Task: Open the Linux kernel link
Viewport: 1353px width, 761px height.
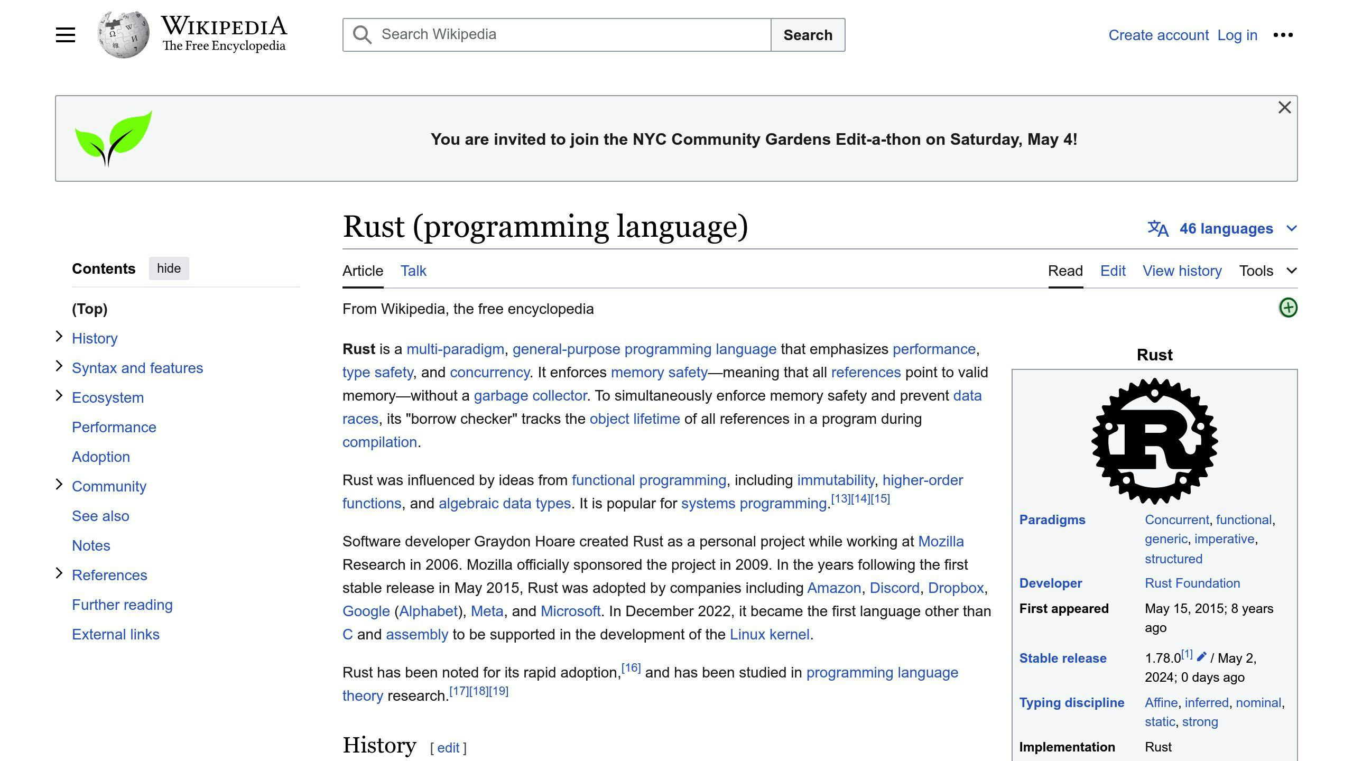Action: [x=770, y=635]
